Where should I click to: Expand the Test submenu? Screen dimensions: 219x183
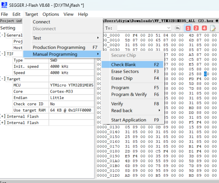pyautogui.click(x=63, y=38)
